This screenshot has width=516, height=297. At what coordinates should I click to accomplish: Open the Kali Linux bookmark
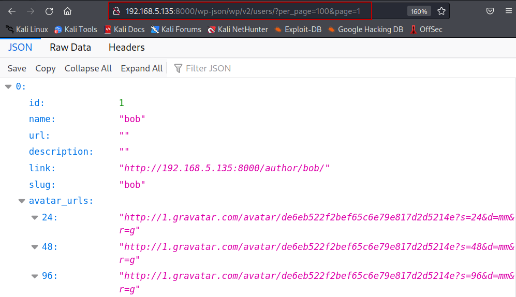pos(27,29)
